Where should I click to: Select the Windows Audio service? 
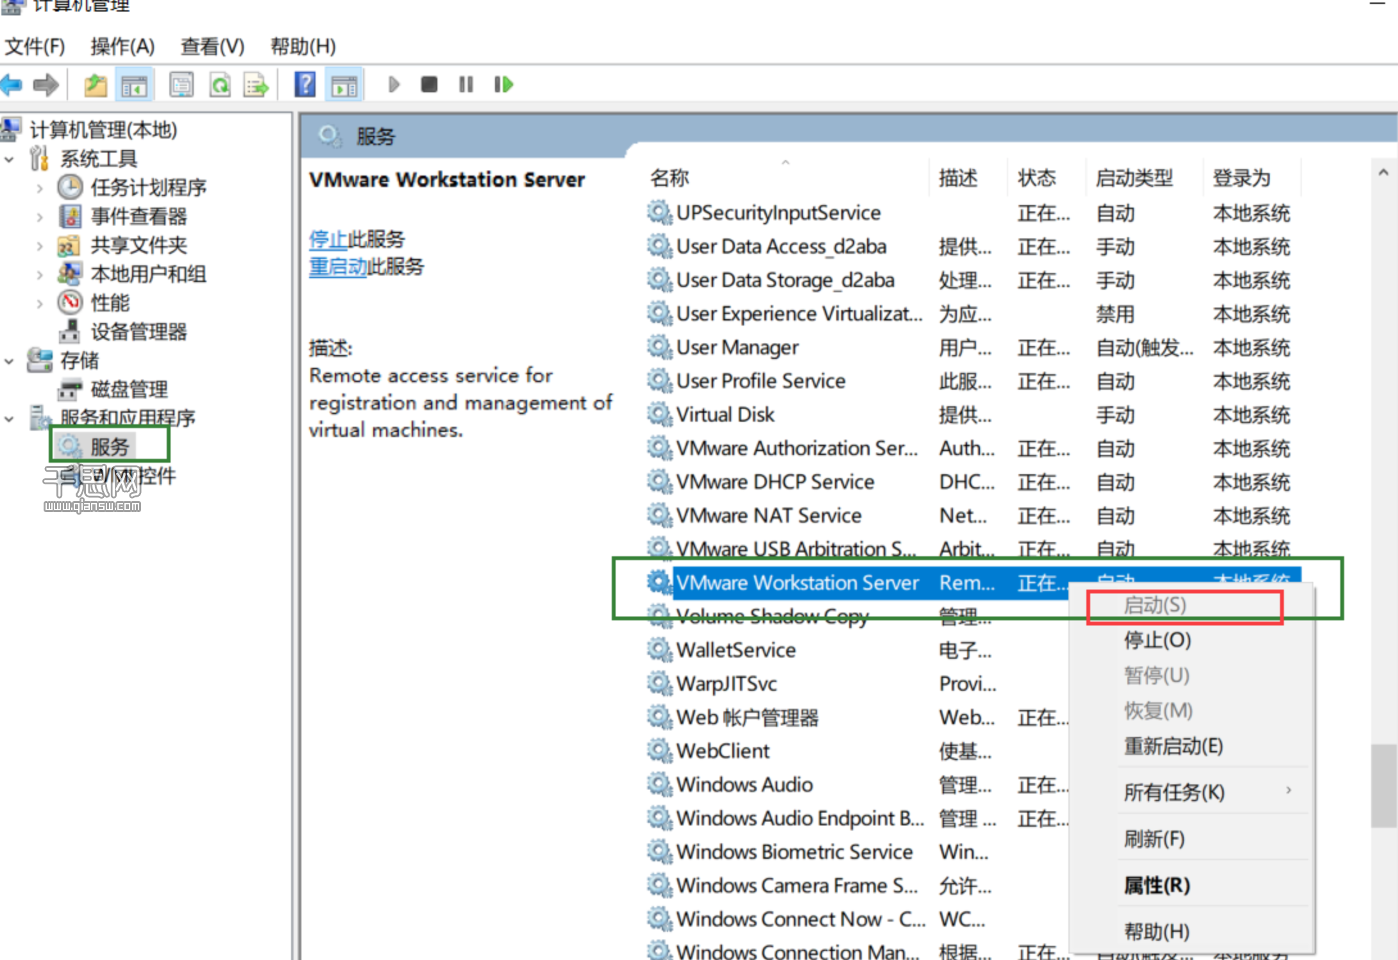click(858, 785)
